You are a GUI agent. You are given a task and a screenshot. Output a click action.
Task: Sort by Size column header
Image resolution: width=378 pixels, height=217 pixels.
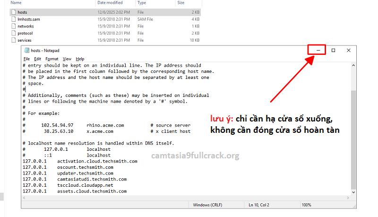[x=181, y=3]
